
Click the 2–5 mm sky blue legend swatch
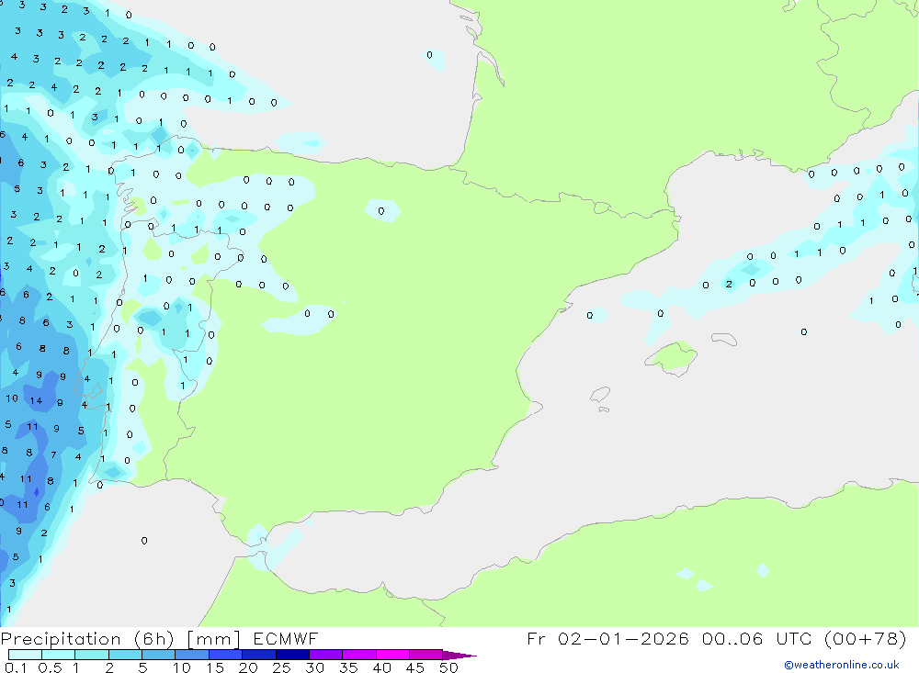pos(125,655)
